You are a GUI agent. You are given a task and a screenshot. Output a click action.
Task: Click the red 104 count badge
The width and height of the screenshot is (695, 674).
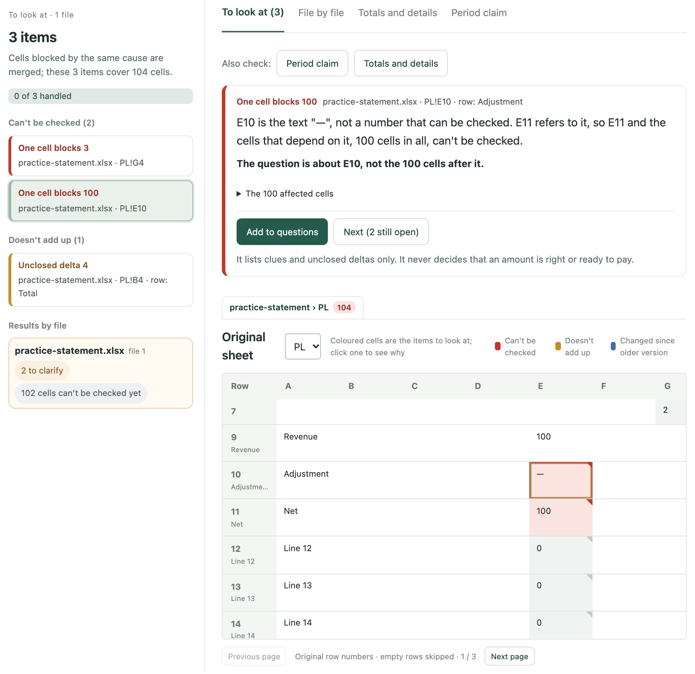(x=344, y=308)
